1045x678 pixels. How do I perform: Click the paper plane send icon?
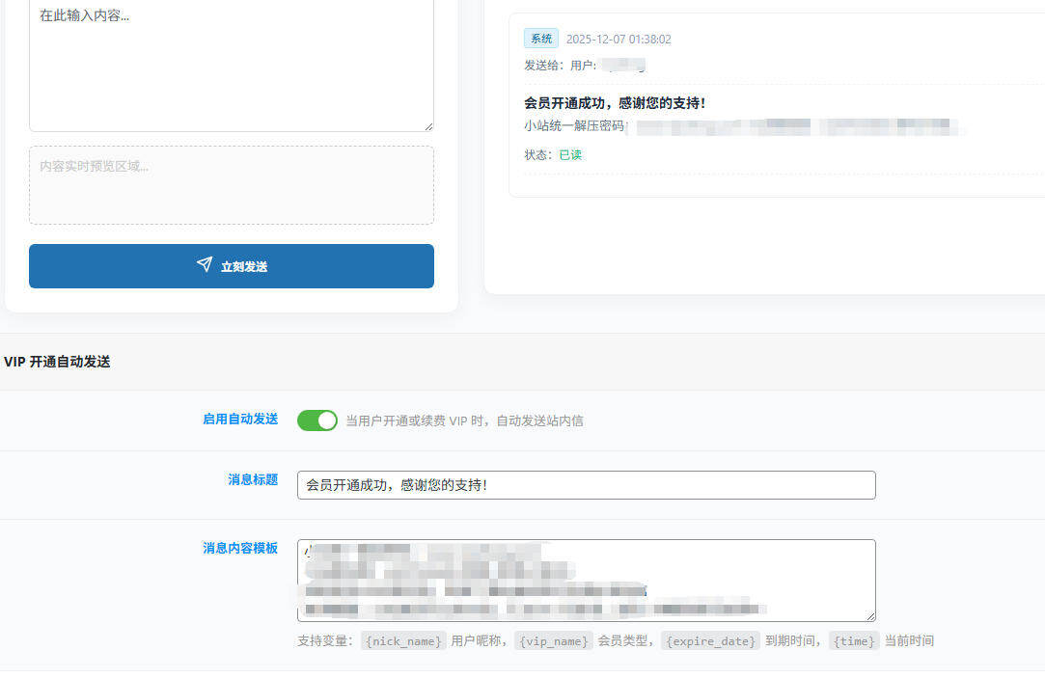(x=204, y=265)
